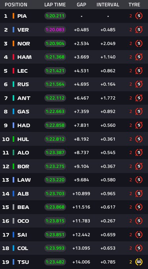
Task: Click the orange team color bar beside PIA
Action: point(13,16)
